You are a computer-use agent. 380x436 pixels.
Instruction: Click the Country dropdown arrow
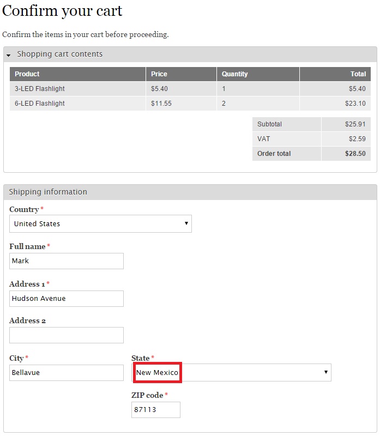click(x=186, y=223)
